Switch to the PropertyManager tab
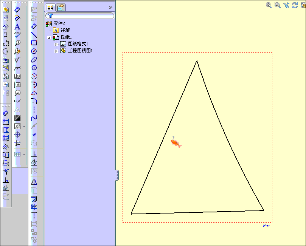306x246 pixels. (60, 8)
